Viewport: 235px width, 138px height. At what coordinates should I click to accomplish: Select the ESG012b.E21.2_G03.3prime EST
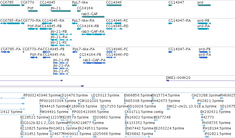22,126
